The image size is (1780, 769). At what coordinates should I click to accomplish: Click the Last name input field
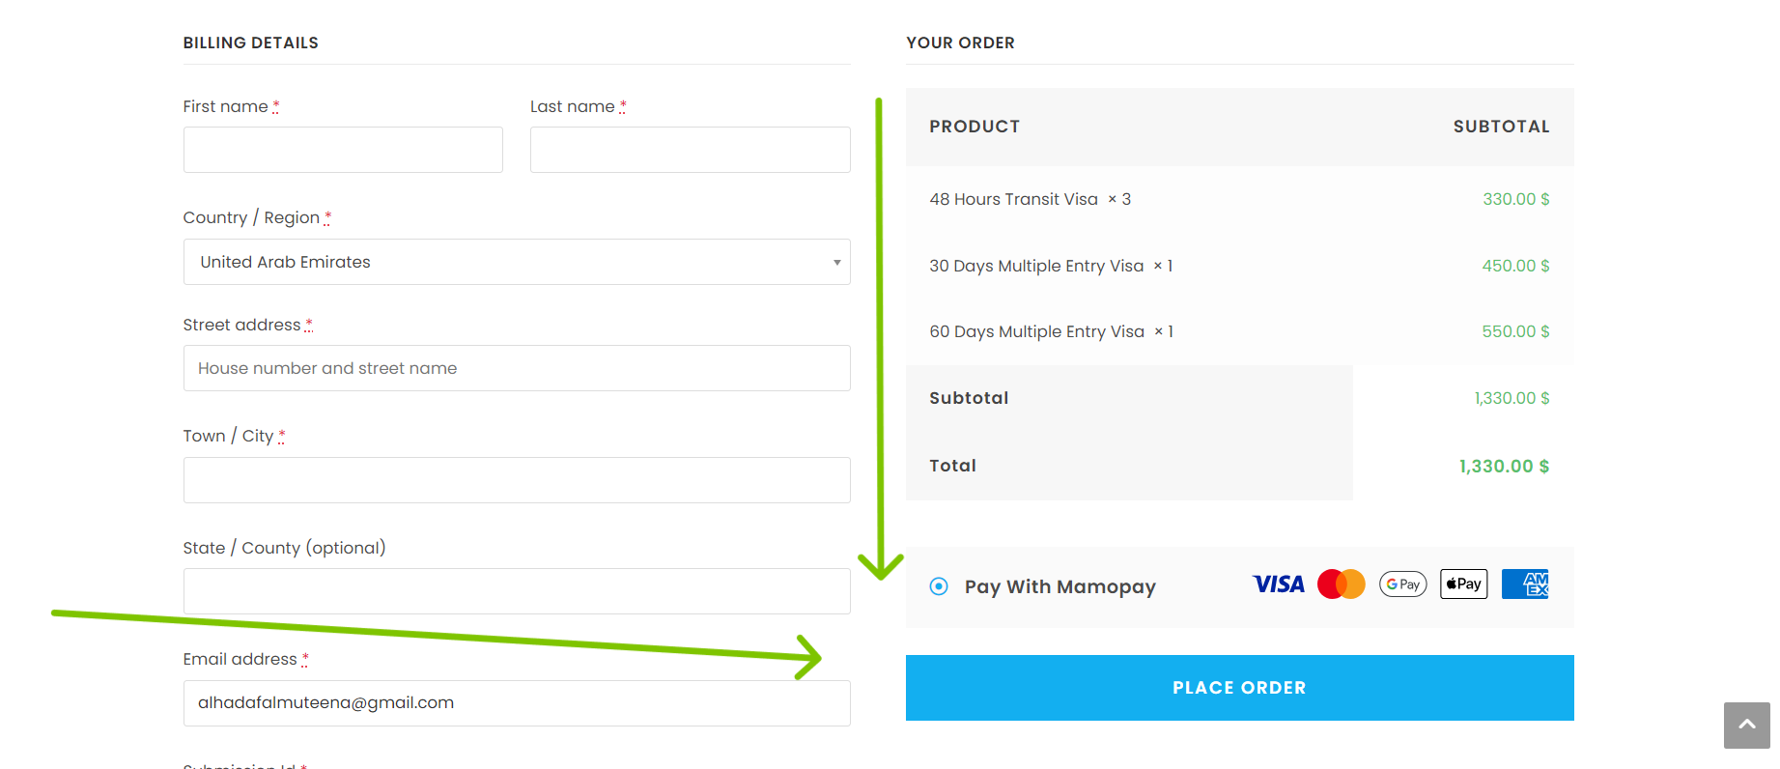click(690, 150)
